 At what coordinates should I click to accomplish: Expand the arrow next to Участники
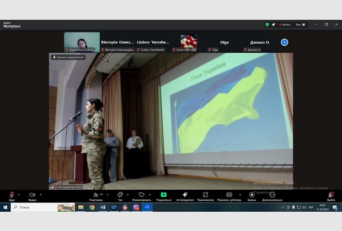tap(106, 195)
